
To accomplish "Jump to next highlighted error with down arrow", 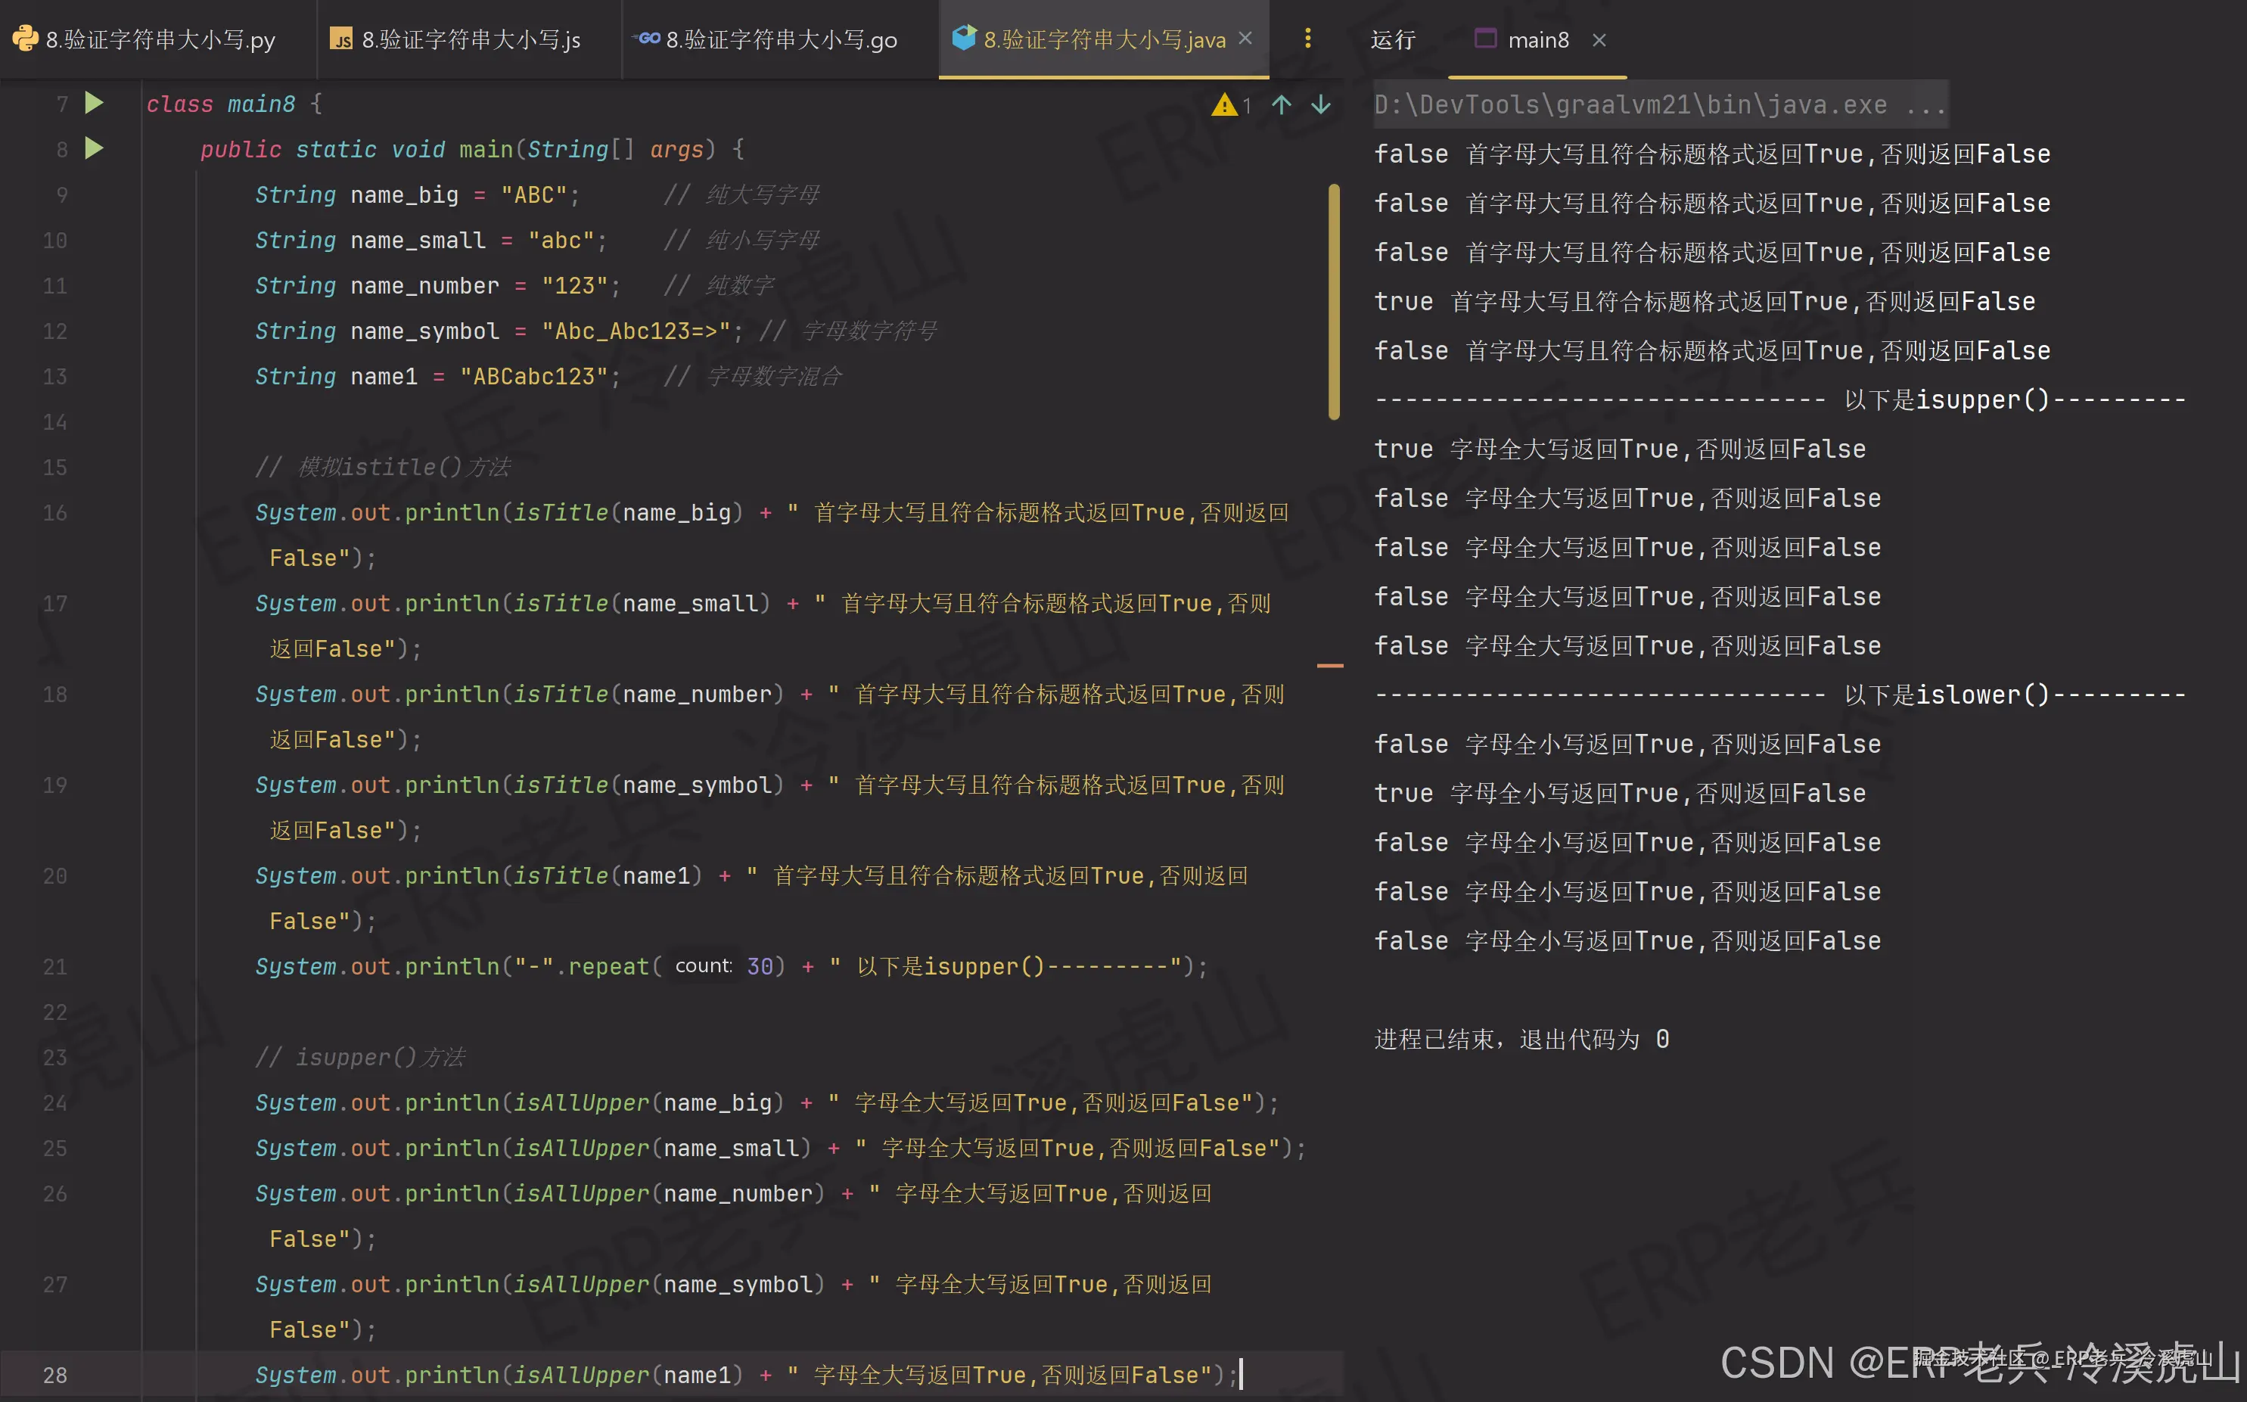I will [x=1321, y=104].
